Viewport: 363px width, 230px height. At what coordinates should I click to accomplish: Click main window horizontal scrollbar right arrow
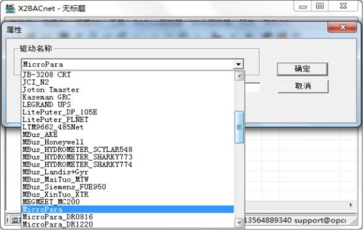click(x=351, y=205)
